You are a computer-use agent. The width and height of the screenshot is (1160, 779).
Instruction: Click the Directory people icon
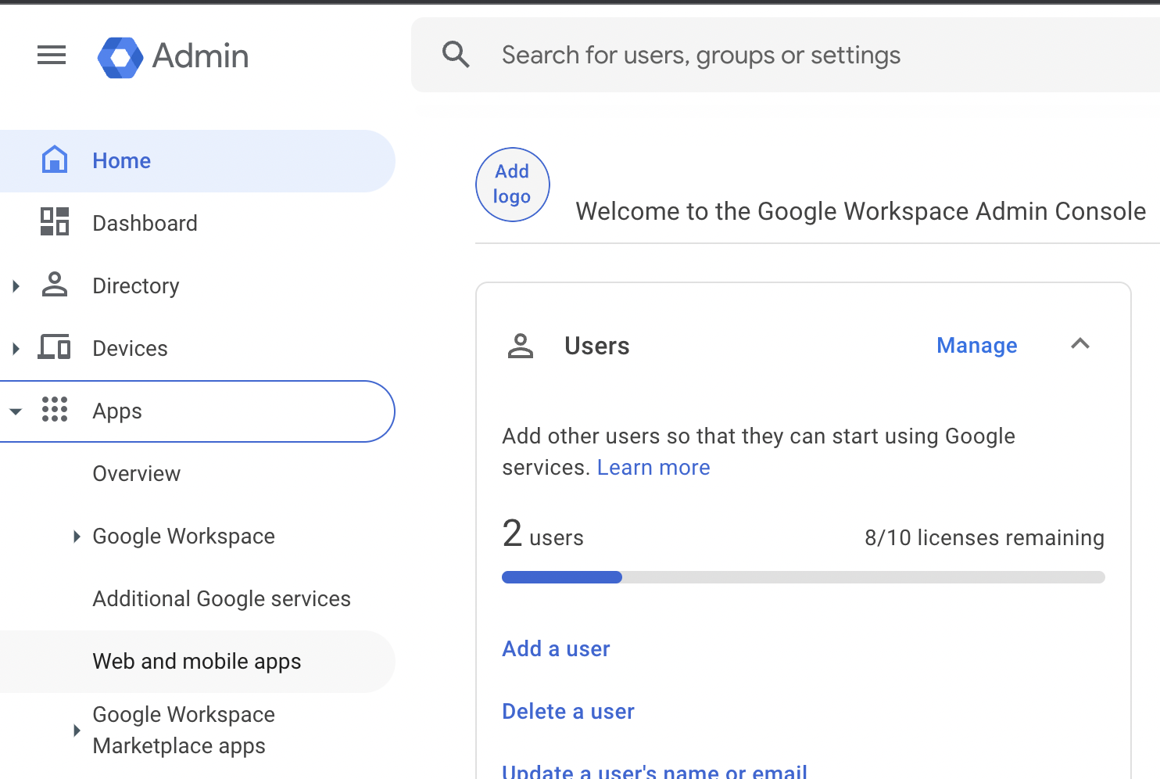tap(54, 285)
